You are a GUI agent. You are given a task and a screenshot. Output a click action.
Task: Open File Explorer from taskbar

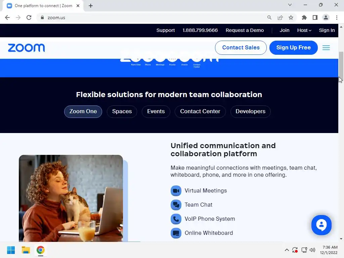click(26, 250)
